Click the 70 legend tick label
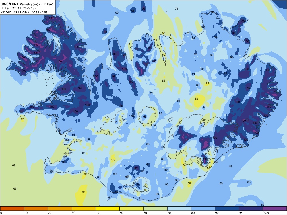Screen dimensions: 287x215 [169, 213]
